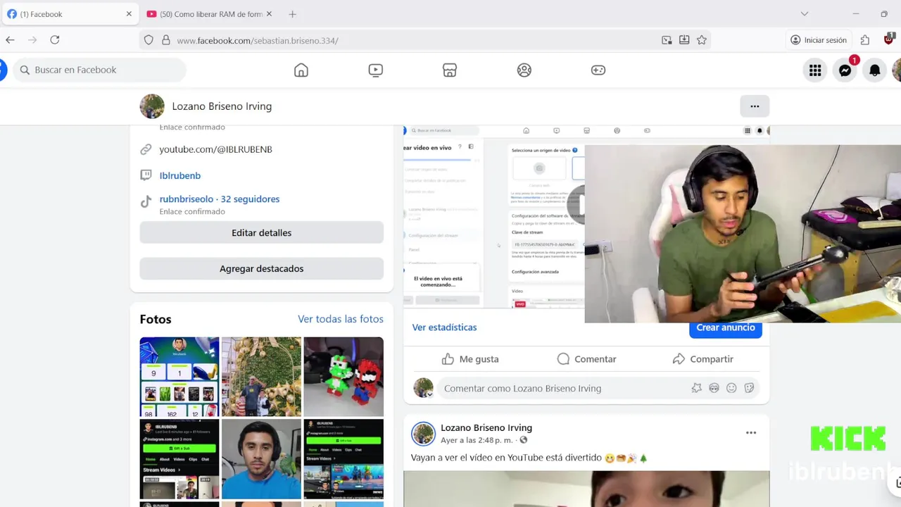
Task: Click the emoji icon in comment box
Action: (731, 388)
